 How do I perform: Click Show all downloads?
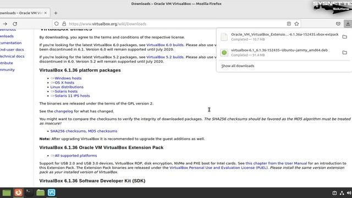pyautogui.click(x=238, y=66)
